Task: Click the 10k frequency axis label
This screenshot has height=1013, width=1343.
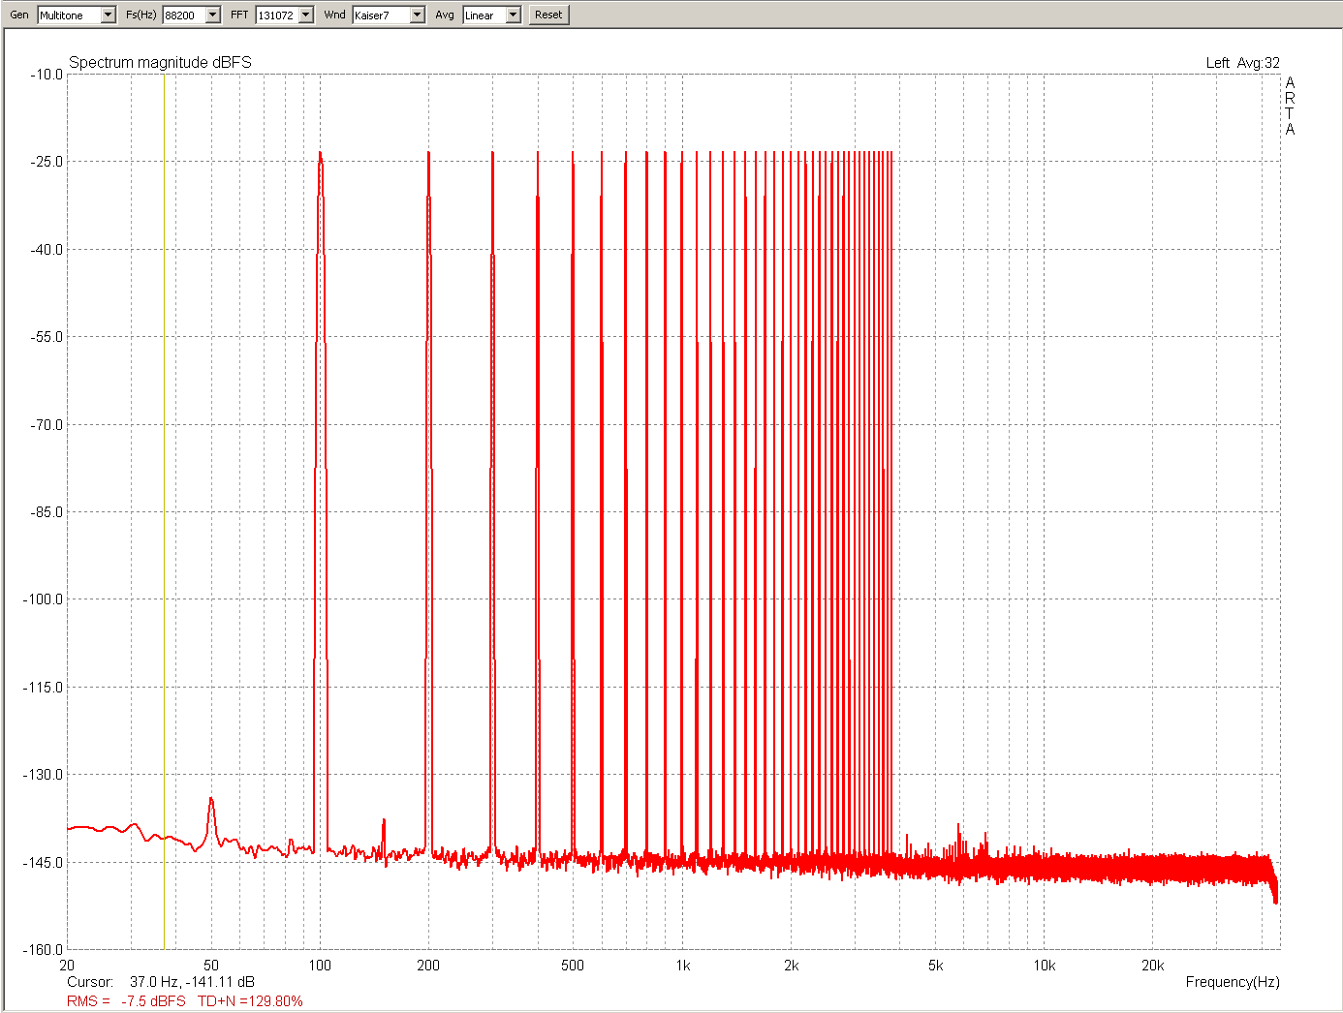Action: point(1044,966)
